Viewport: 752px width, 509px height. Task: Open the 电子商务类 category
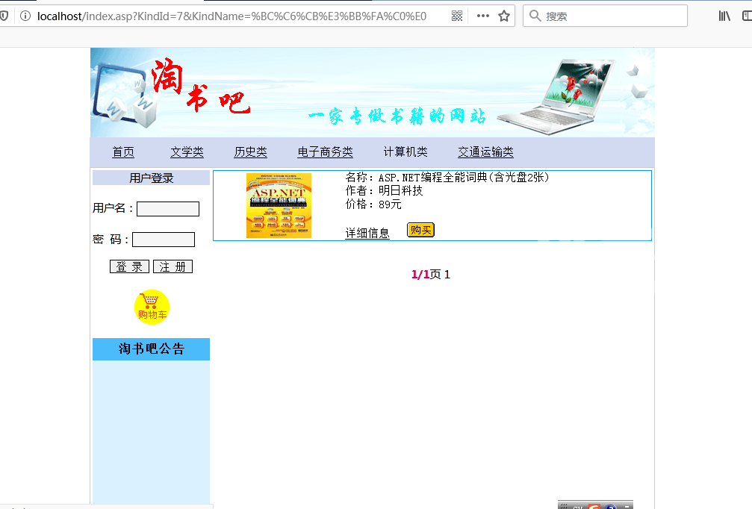[325, 152]
